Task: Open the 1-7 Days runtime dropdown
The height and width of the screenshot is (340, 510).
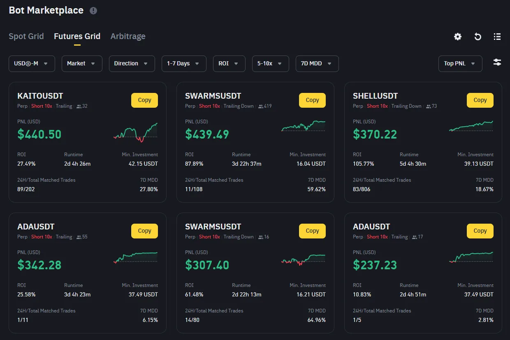Action: click(x=183, y=64)
